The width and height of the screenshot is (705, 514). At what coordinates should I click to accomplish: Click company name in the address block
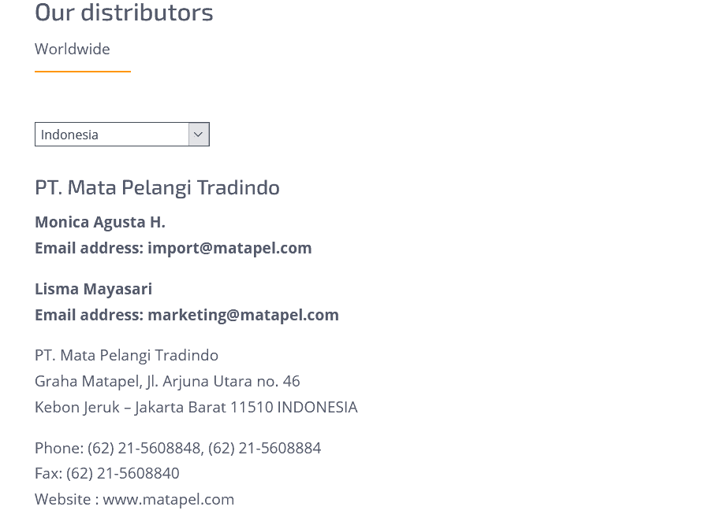[x=126, y=355]
